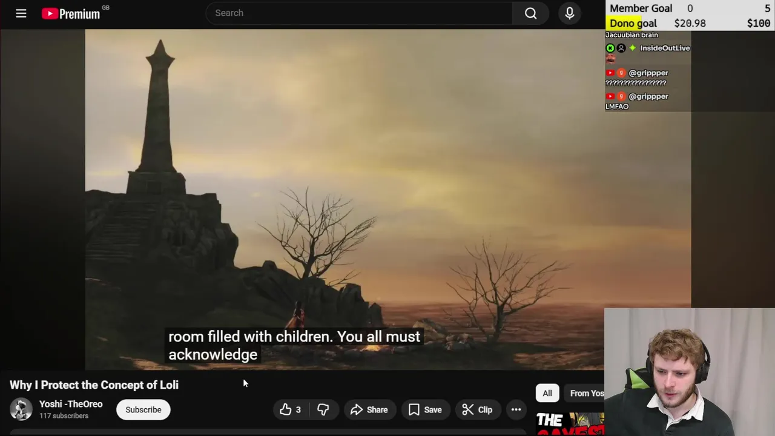Click the caption text 'room filled with children'
Image resolution: width=775 pixels, height=436 pixels.
point(250,337)
